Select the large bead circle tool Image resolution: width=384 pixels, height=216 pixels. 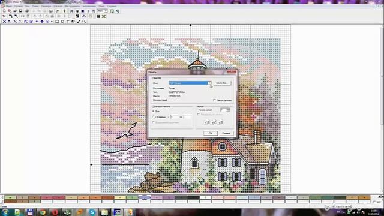42,22
